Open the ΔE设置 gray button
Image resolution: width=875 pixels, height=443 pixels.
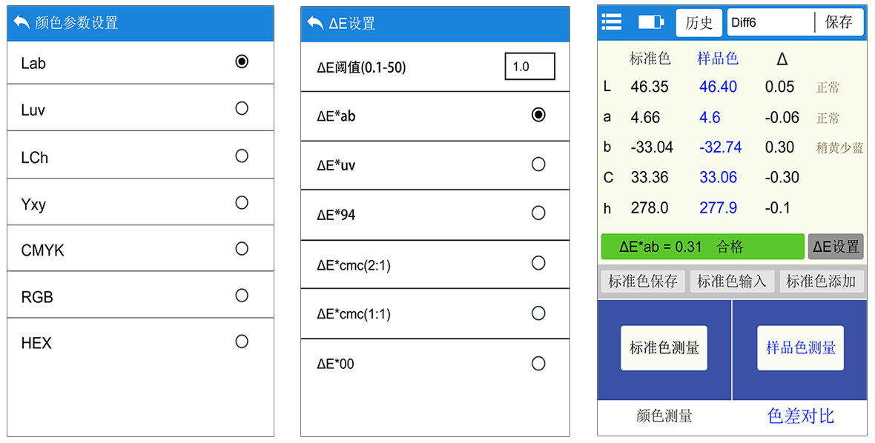coord(836,247)
